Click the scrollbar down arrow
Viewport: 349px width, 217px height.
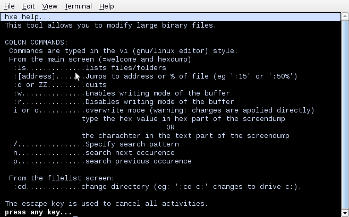point(345,213)
